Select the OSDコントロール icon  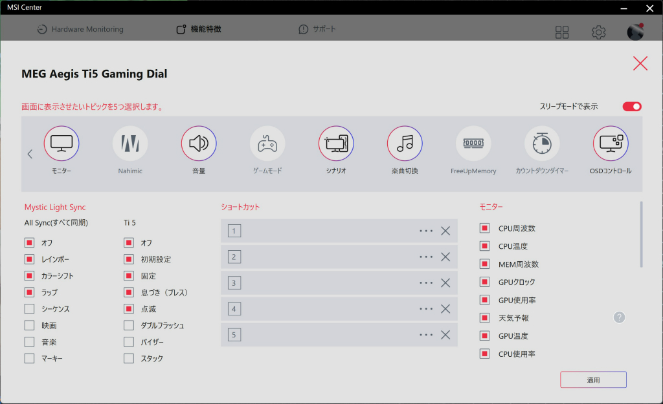click(611, 144)
